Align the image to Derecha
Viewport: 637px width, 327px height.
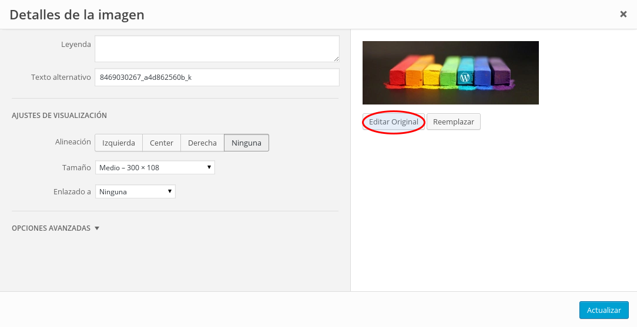(x=202, y=143)
